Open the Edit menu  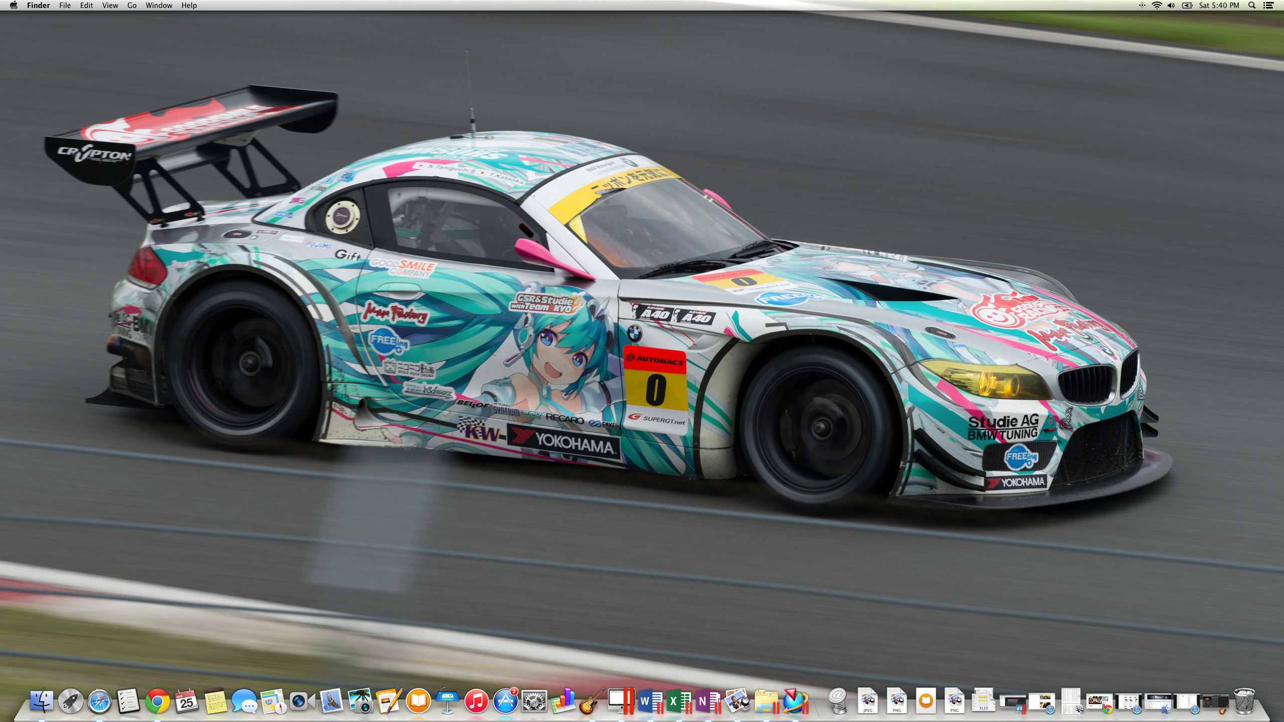click(x=86, y=6)
